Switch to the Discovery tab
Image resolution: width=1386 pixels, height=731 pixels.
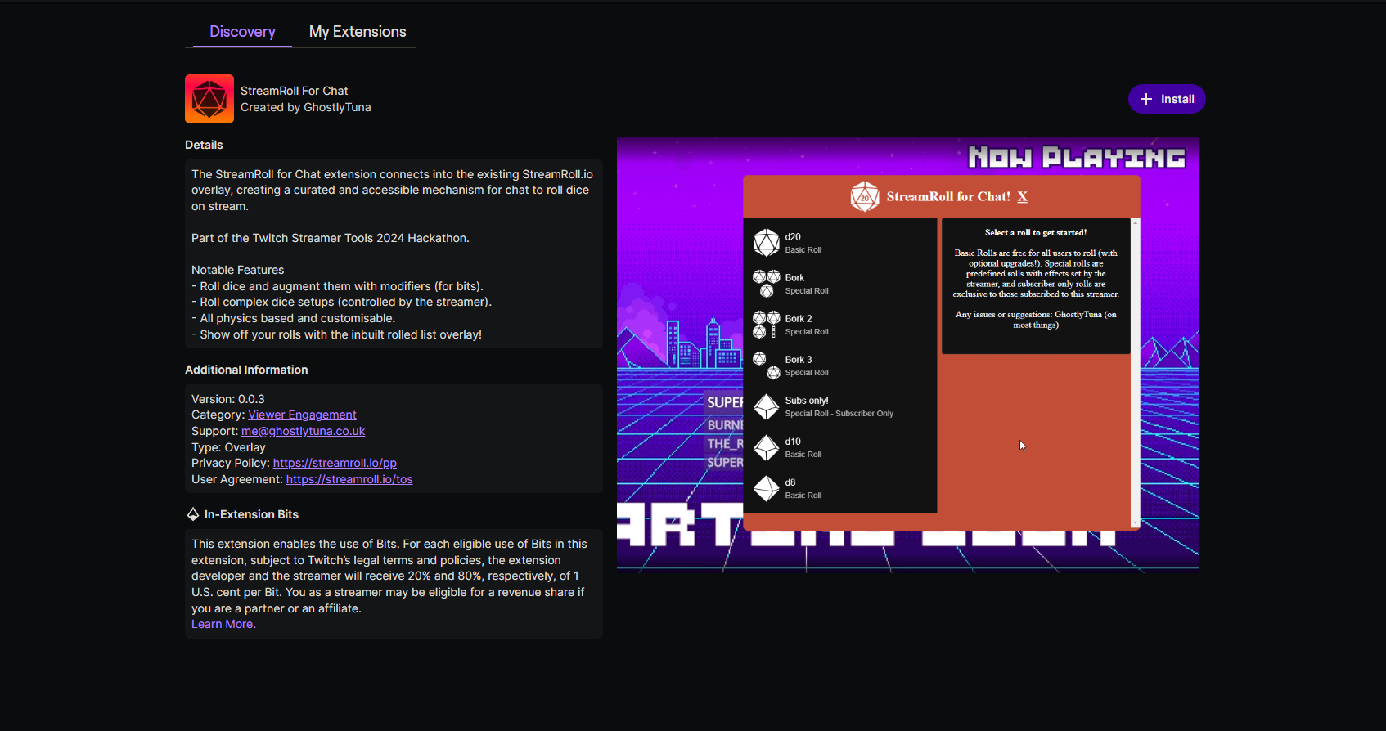[242, 32]
